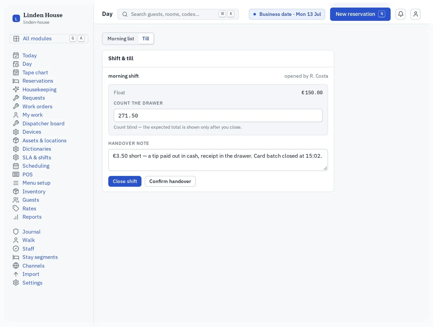Image resolution: width=433 pixels, height=327 pixels.
Task: Click the Close shift button
Action: (x=125, y=181)
